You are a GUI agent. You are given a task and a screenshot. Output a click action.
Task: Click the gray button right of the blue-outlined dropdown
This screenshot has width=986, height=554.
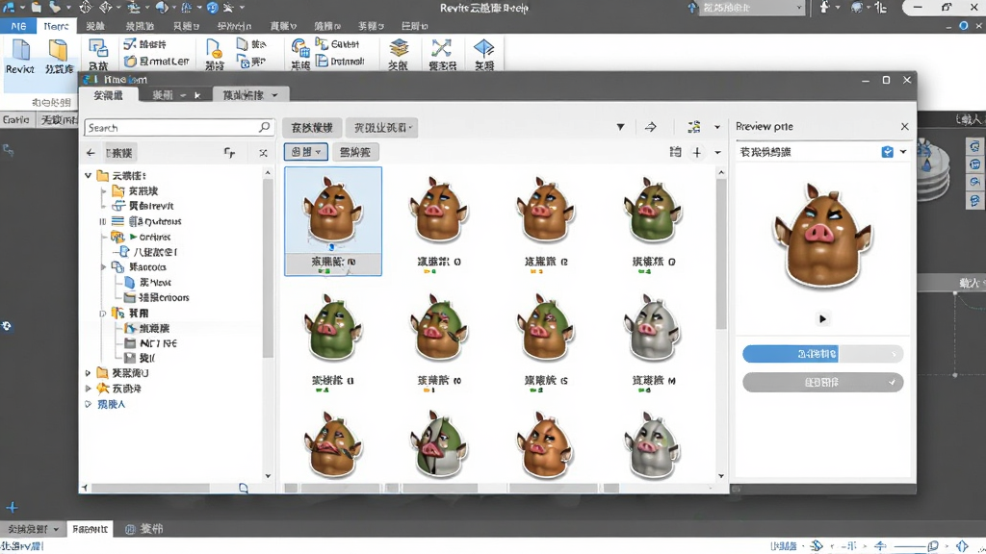coord(355,152)
